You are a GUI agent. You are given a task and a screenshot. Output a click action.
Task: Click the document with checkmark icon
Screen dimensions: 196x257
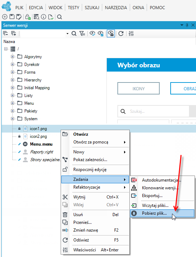click(51, 17)
